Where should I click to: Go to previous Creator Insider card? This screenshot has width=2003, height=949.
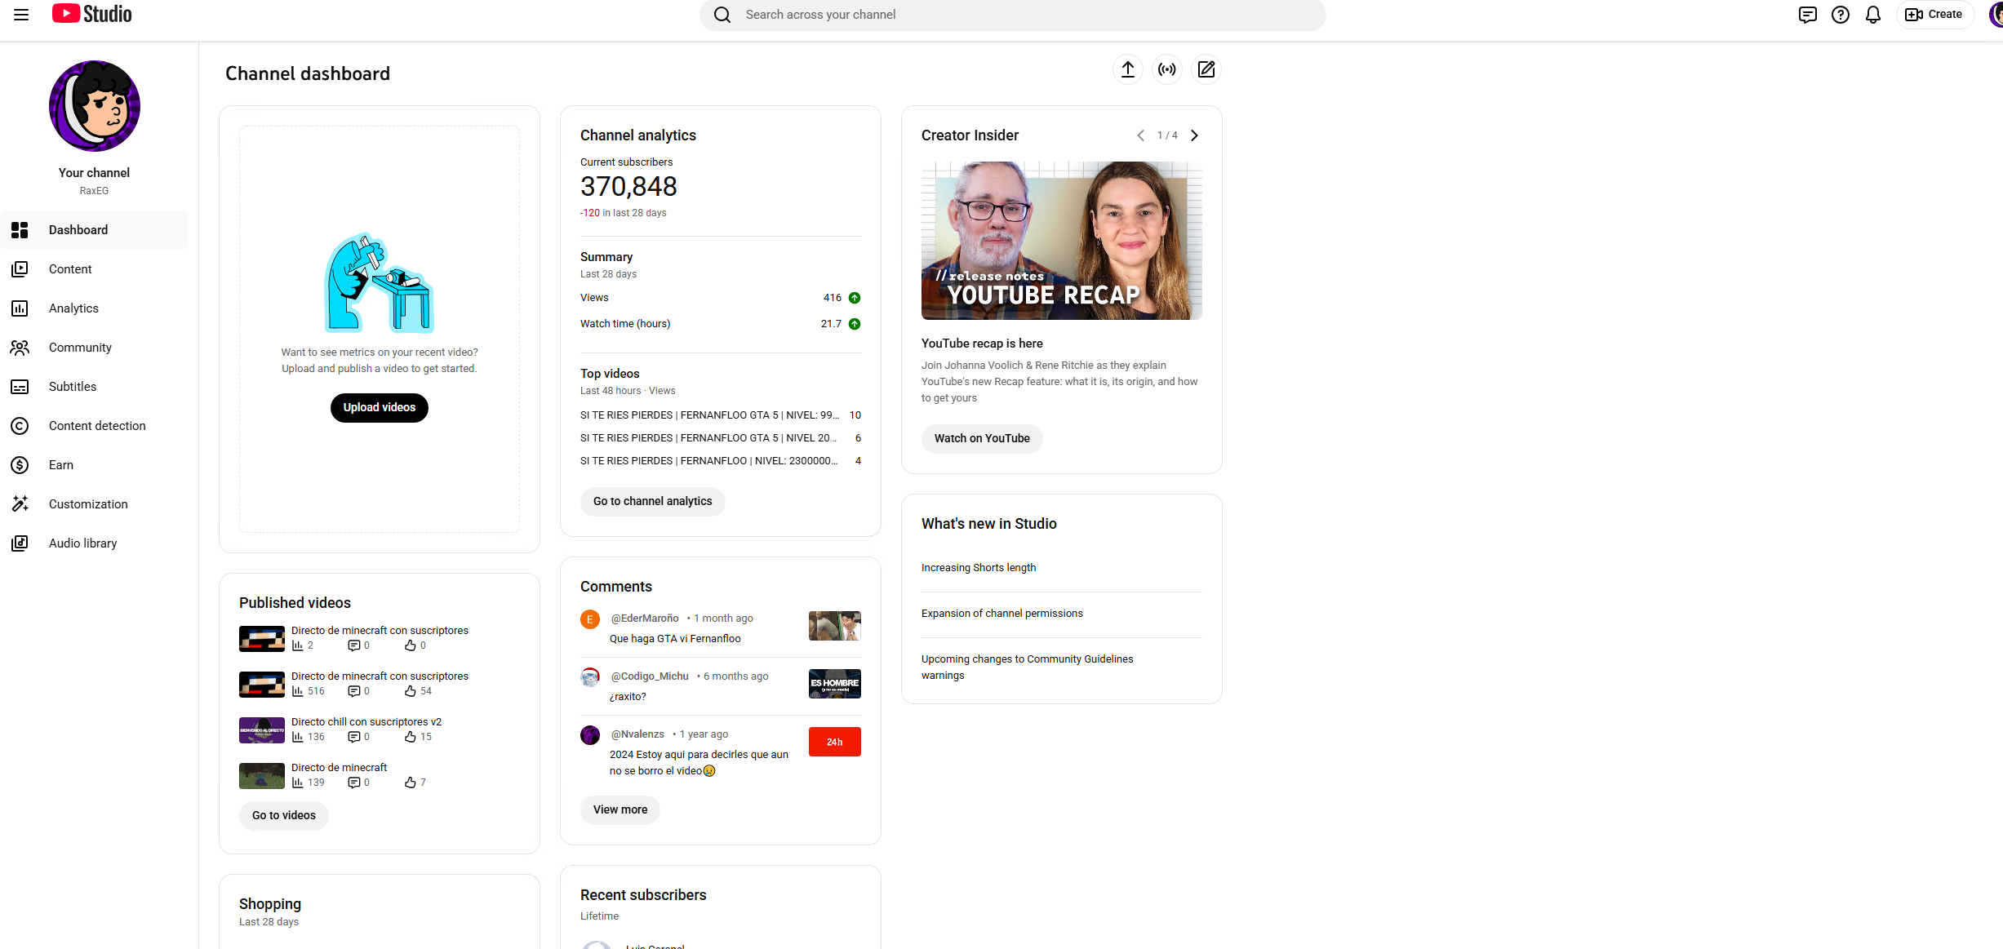pyautogui.click(x=1140, y=135)
